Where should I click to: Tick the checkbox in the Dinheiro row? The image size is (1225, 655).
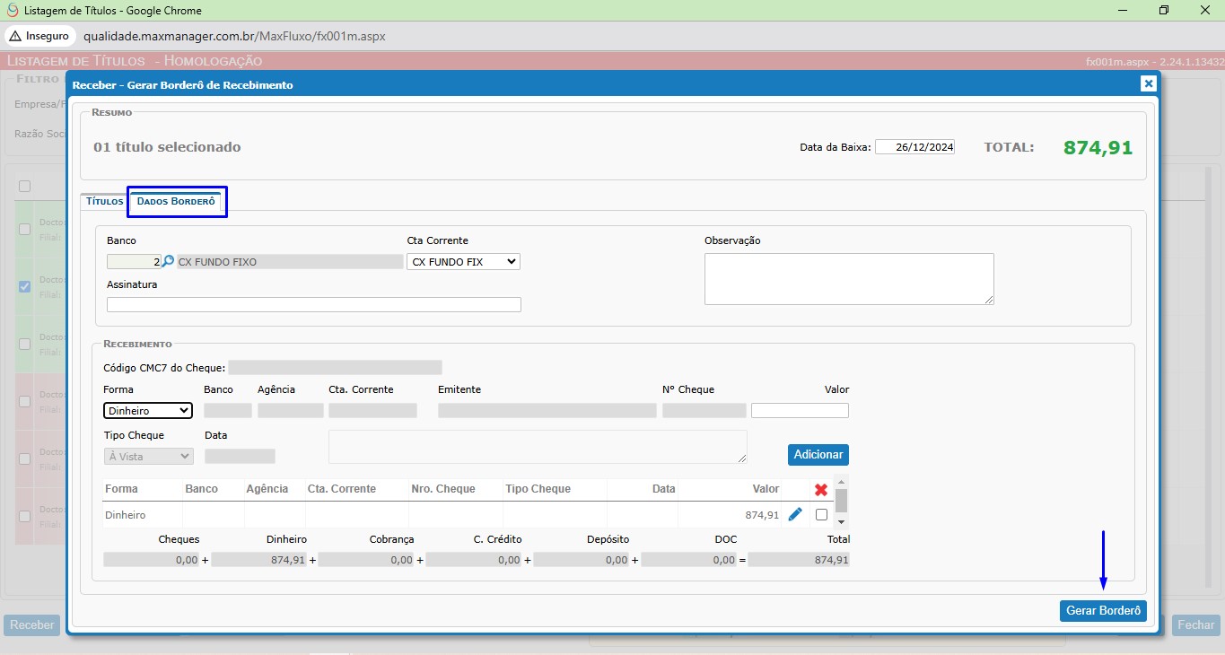(821, 515)
